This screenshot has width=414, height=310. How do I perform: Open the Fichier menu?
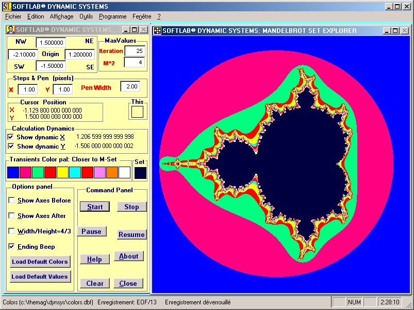click(13, 16)
